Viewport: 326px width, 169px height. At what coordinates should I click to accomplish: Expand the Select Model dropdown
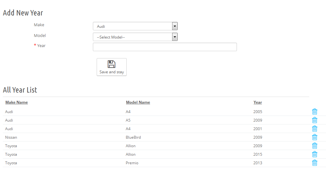[x=135, y=37]
